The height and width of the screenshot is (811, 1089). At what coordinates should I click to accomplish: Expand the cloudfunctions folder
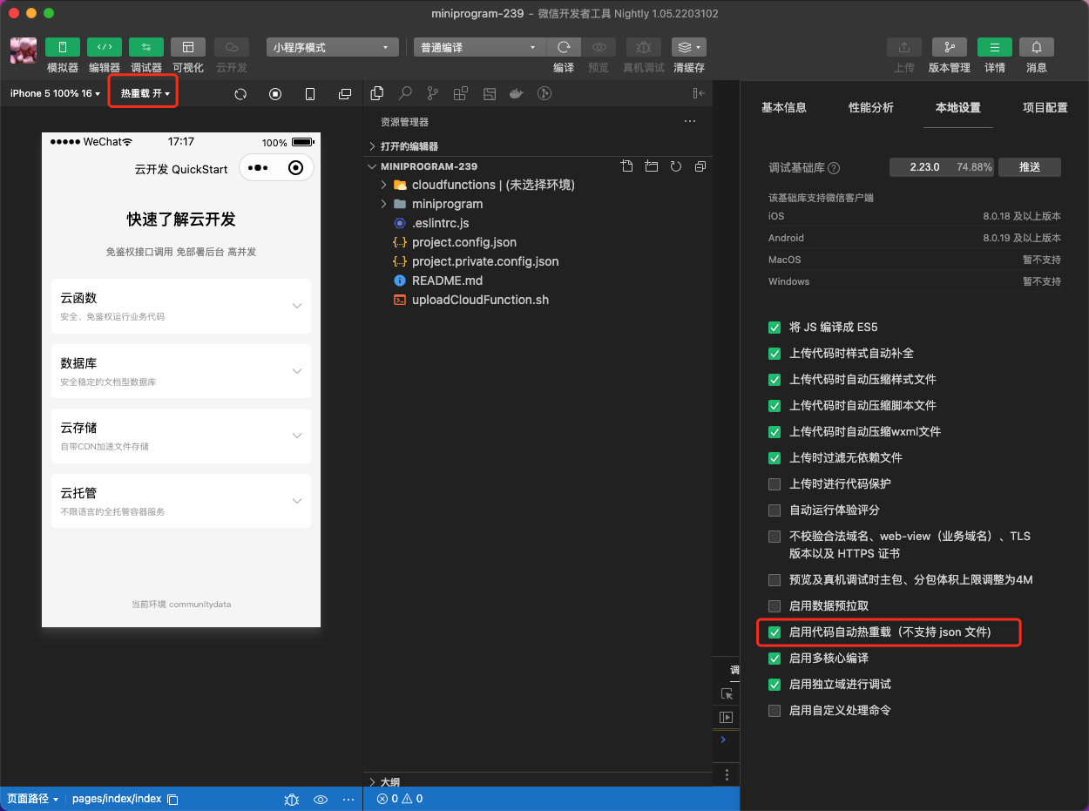[383, 185]
